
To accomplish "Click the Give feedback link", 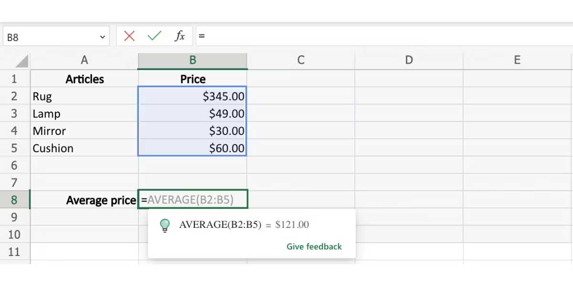I will click(315, 246).
